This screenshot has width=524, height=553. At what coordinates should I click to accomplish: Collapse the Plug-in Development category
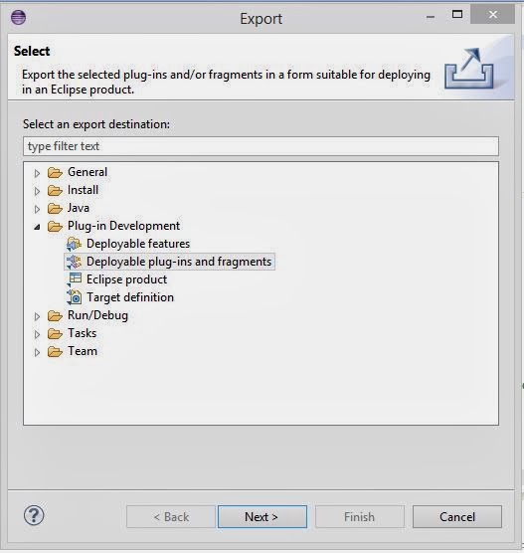(x=37, y=227)
